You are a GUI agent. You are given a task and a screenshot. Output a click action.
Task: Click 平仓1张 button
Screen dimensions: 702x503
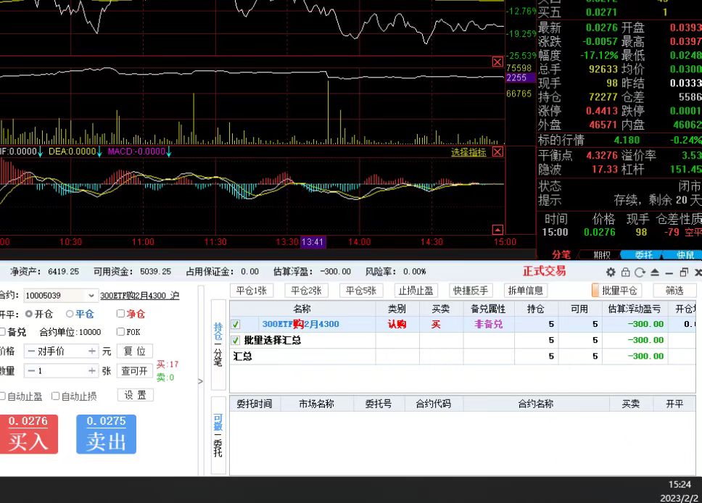pos(252,291)
